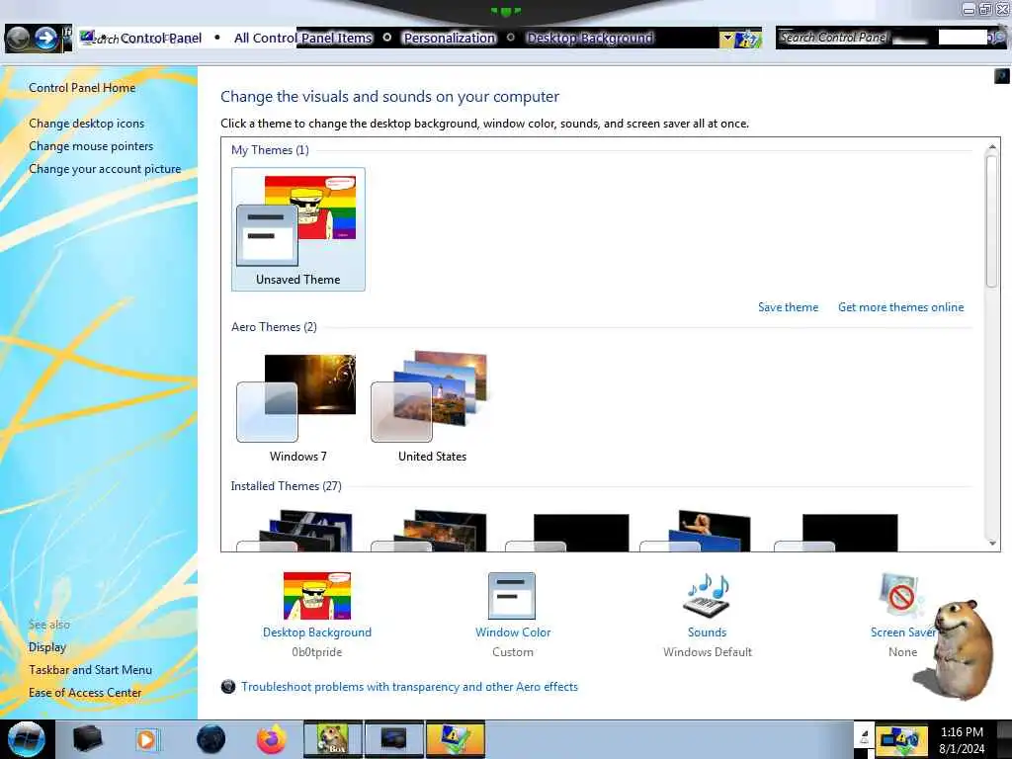
Task: Click the Window Color text link
Action: tap(513, 632)
